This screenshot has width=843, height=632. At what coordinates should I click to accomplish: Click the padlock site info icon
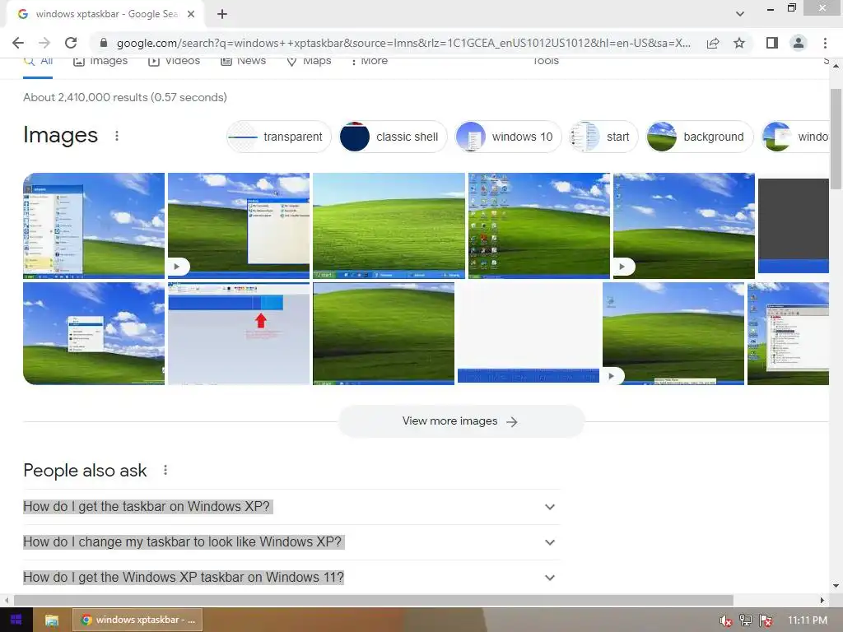click(104, 43)
